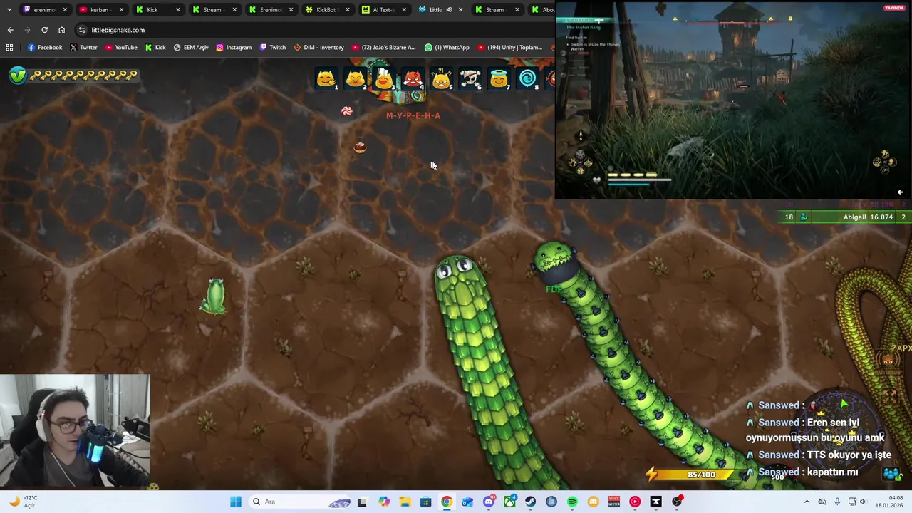
Task: Open the DIM - Inventory bookmark
Action: [318, 48]
